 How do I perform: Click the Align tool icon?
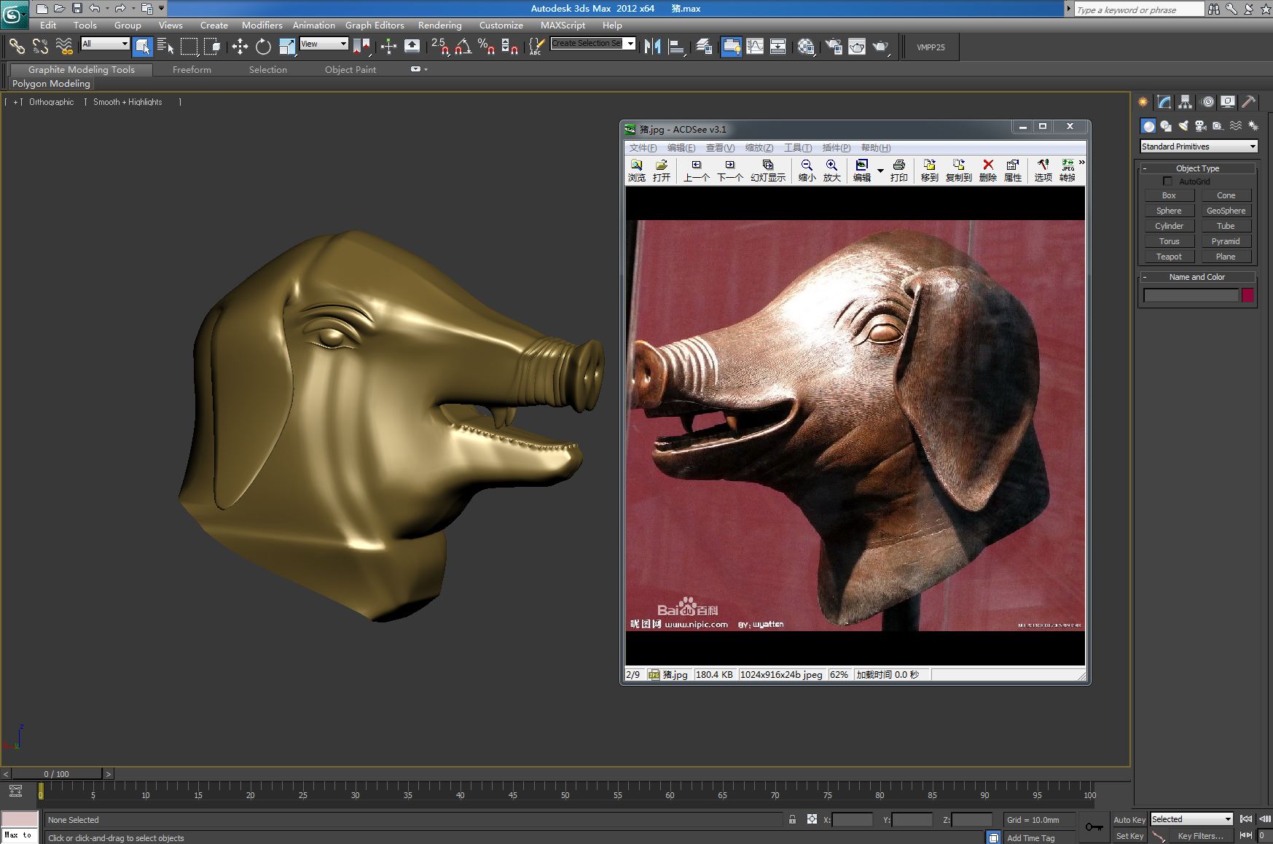click(676, 47)
